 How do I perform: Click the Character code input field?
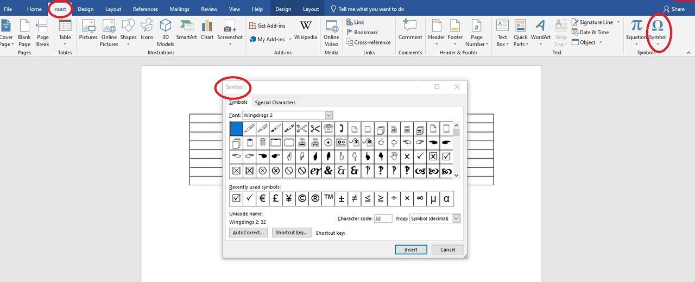point(383,218)
